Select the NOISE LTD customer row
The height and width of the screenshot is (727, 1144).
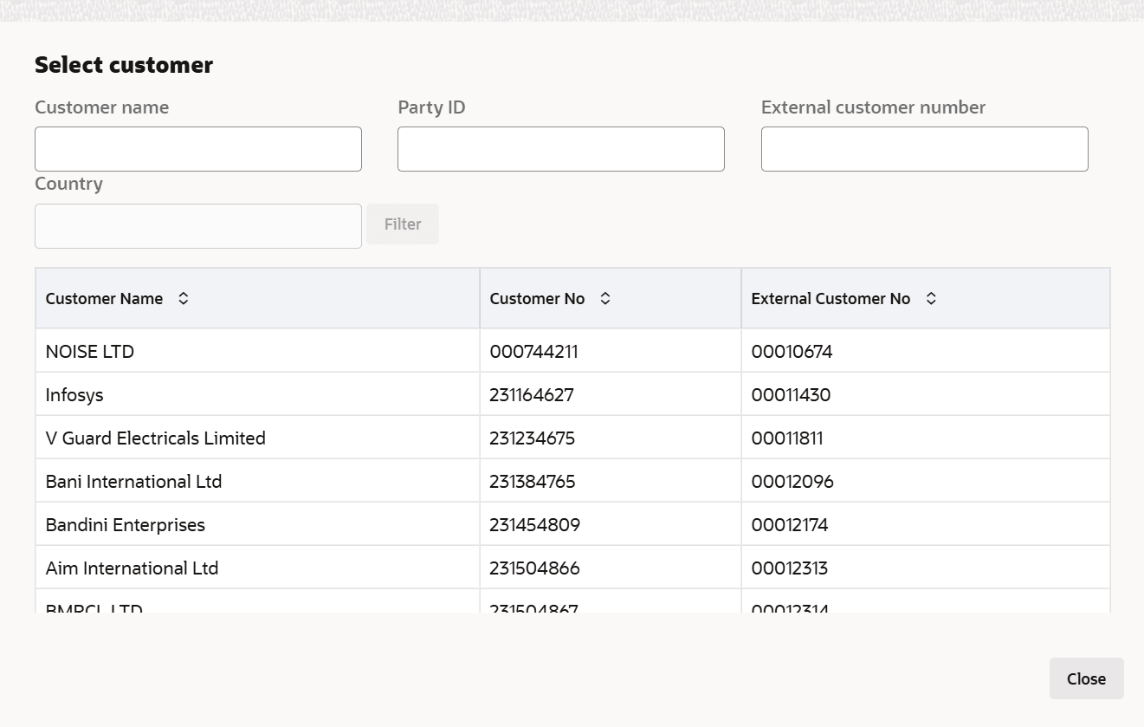coord(90,352)
